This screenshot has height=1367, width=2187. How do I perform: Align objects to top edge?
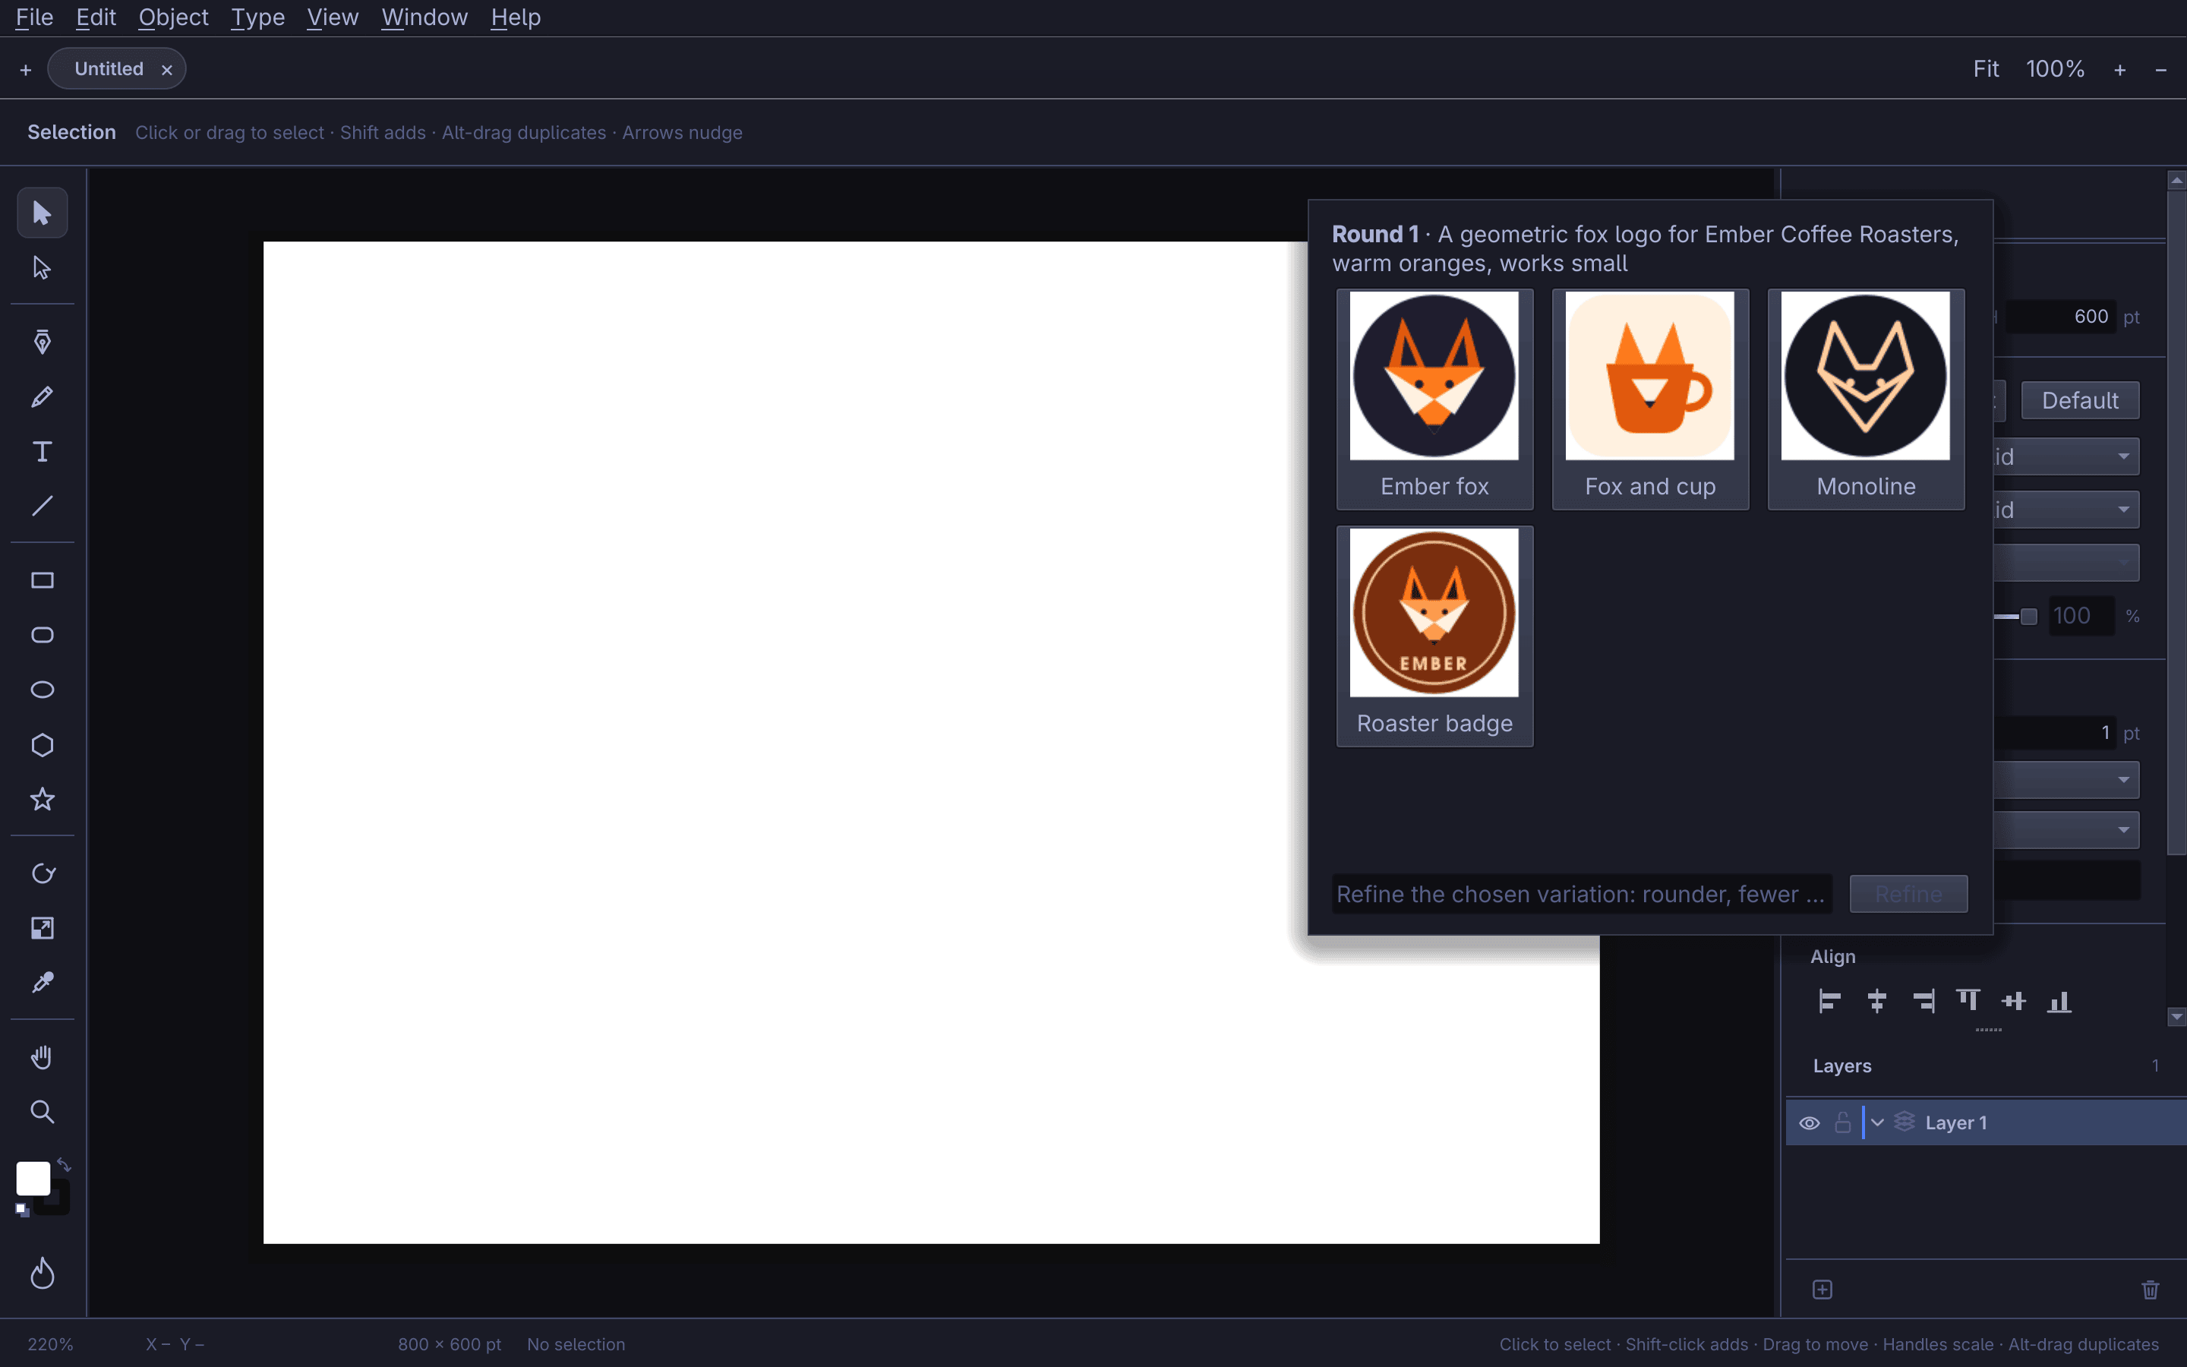[1968, 1002]
